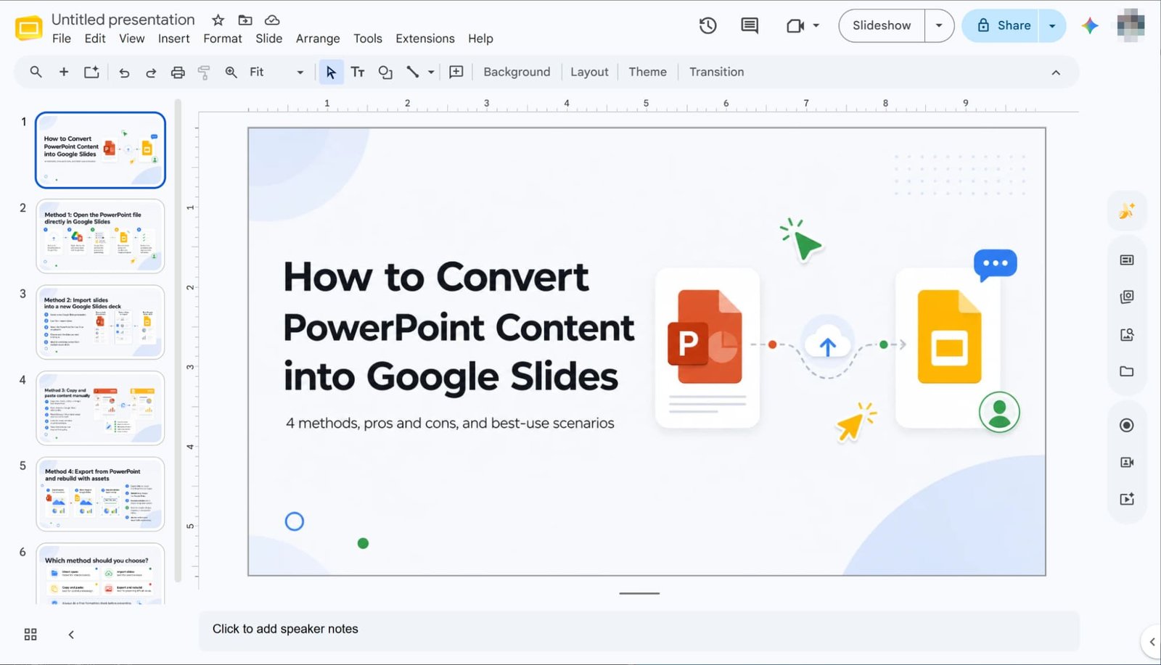This screenshot has width=1161, height=665.
Task: Open the File menu
Action: [x=62, y=38]
